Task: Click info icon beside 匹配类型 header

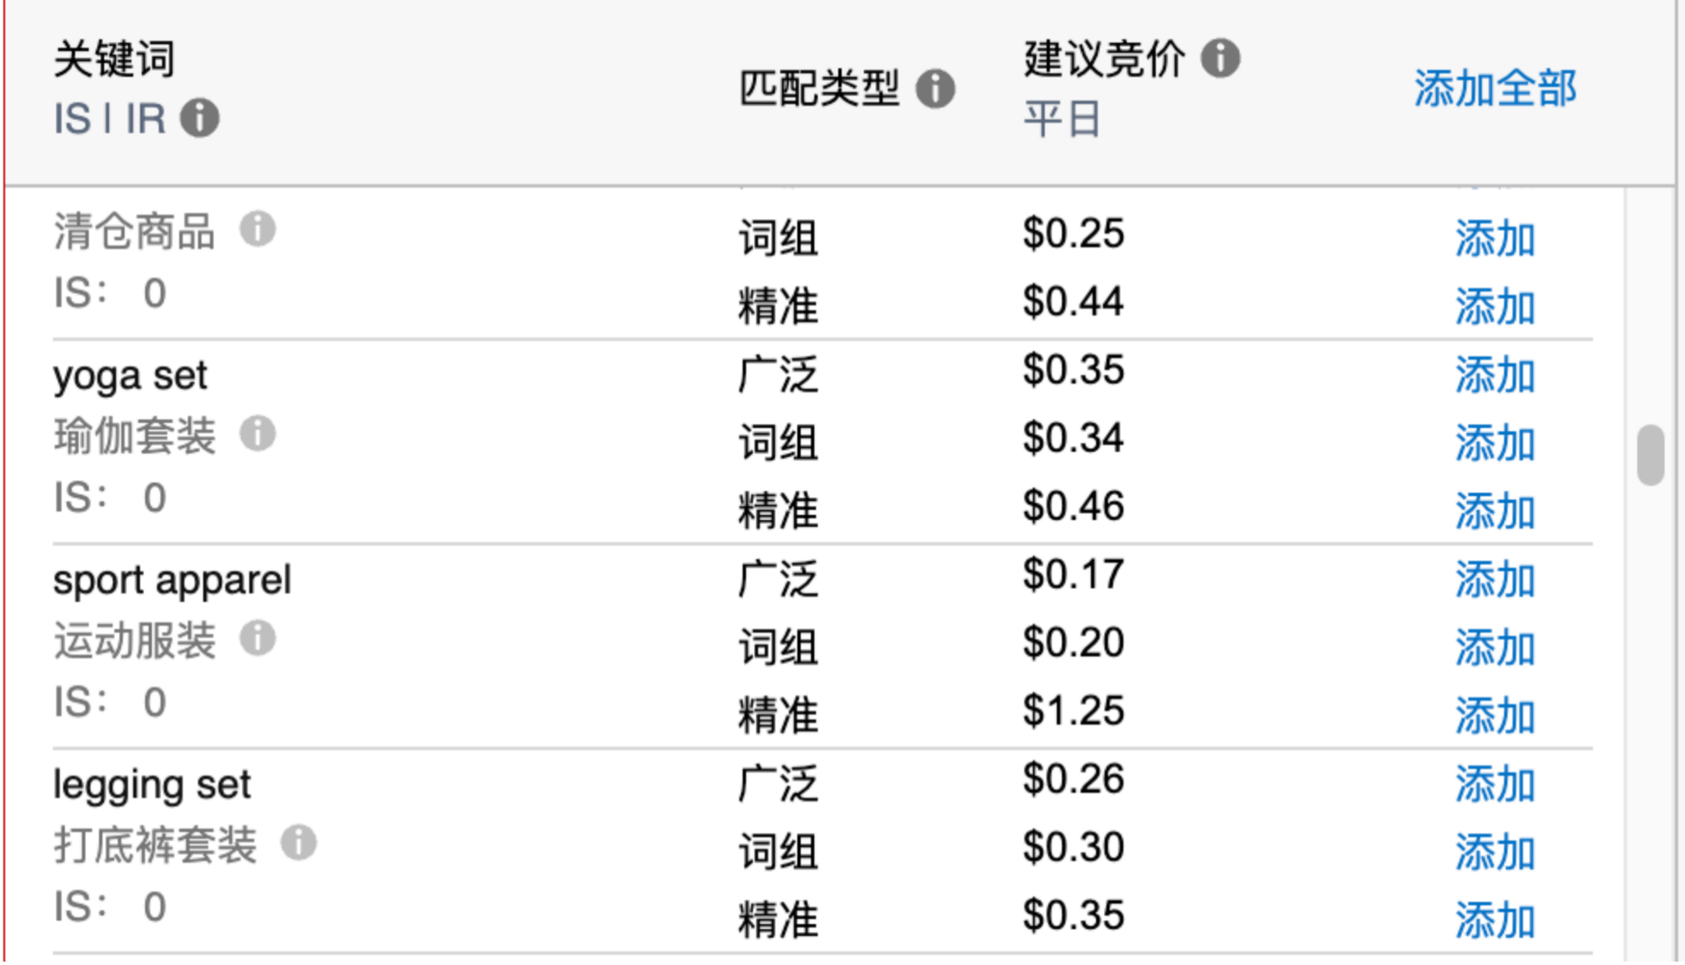Action: pos(936,89)
